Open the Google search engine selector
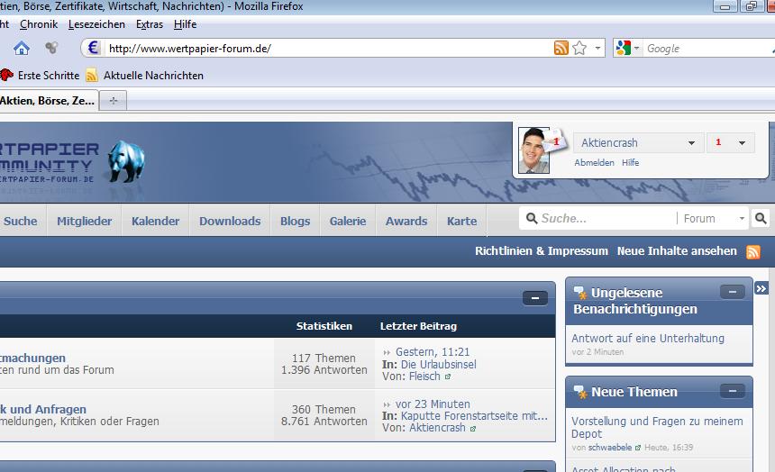Screen dimensions: 775x472 pyautogui.click(x=627, y=48)
